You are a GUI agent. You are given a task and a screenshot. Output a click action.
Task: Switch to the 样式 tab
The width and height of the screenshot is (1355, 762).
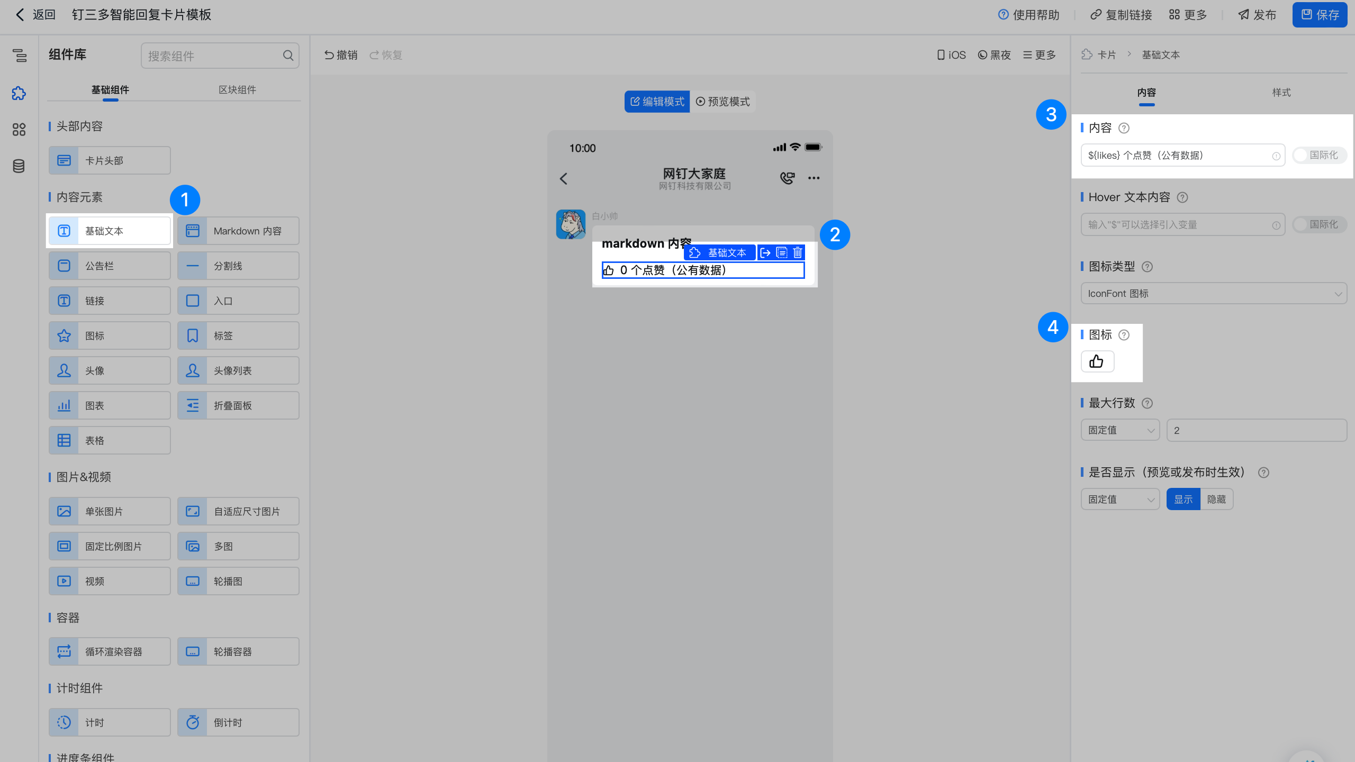1281,93
